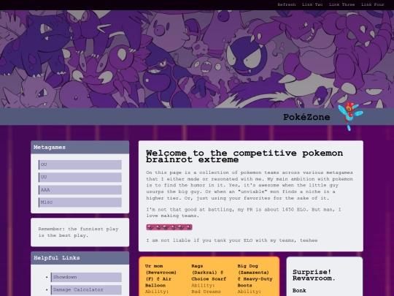Click the PokéZone site title
394x296 pixels.
click(306, 117)
